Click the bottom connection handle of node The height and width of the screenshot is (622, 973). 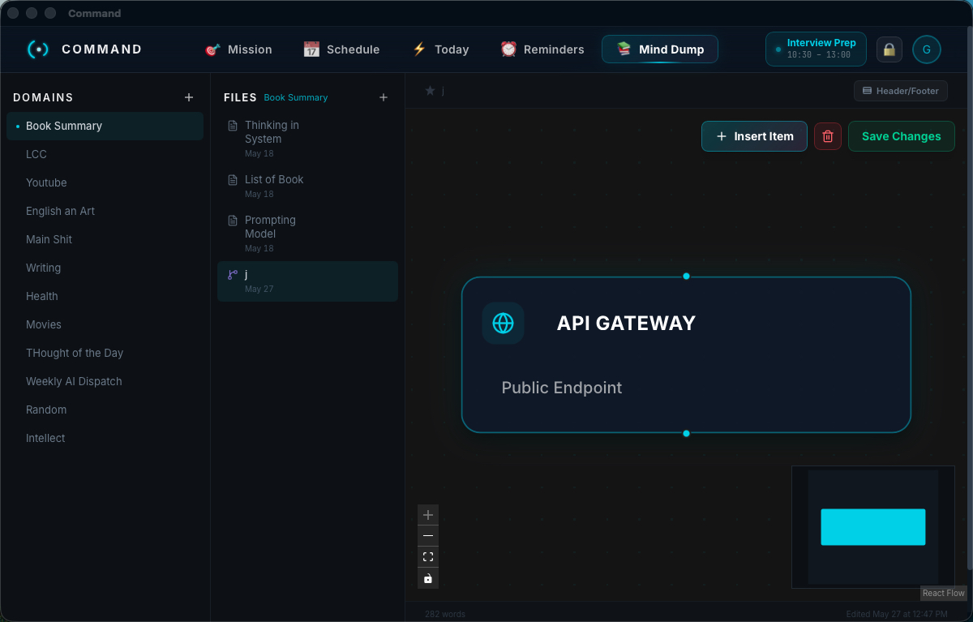[x=686, y=433]
